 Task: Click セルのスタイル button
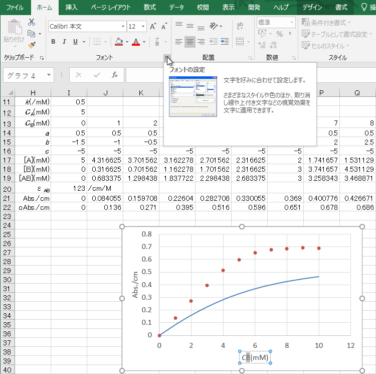(x=325, y=46)
